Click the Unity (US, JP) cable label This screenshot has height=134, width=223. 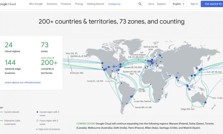coord(71,53)
